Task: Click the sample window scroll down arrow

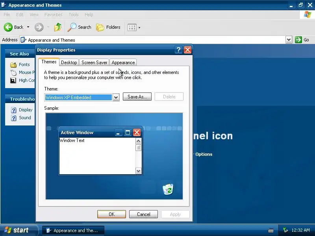Action: 139,171
